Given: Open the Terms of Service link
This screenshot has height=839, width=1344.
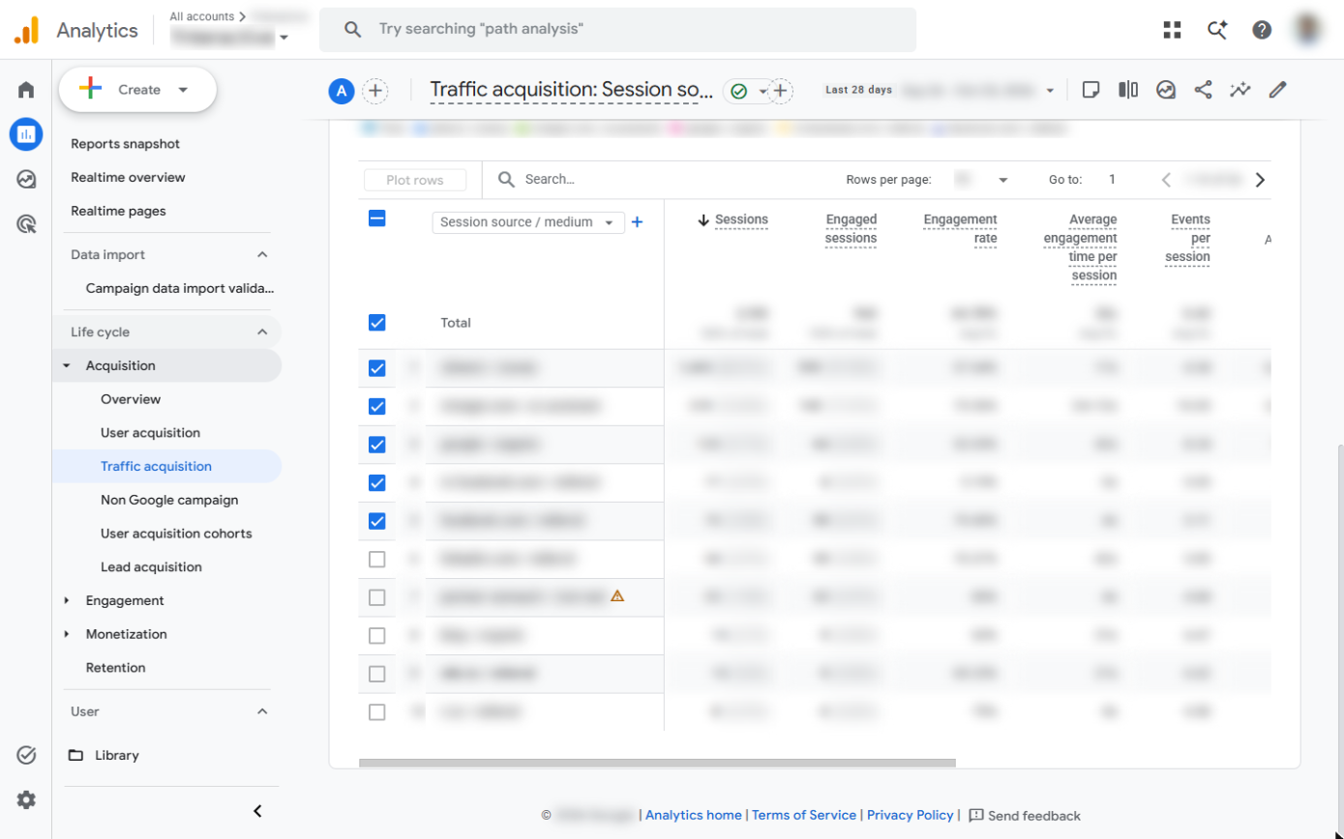Looking at the screenshot, I should point(804,816).
